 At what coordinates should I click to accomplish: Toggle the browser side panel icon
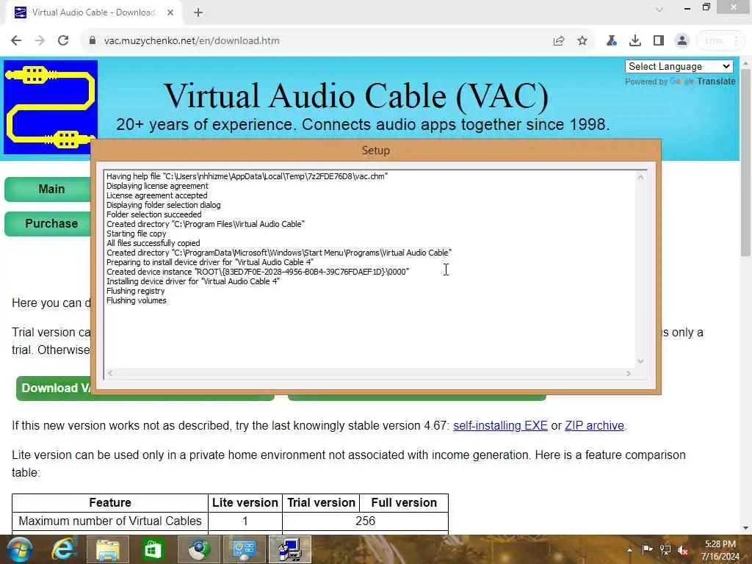coord(659,41)
